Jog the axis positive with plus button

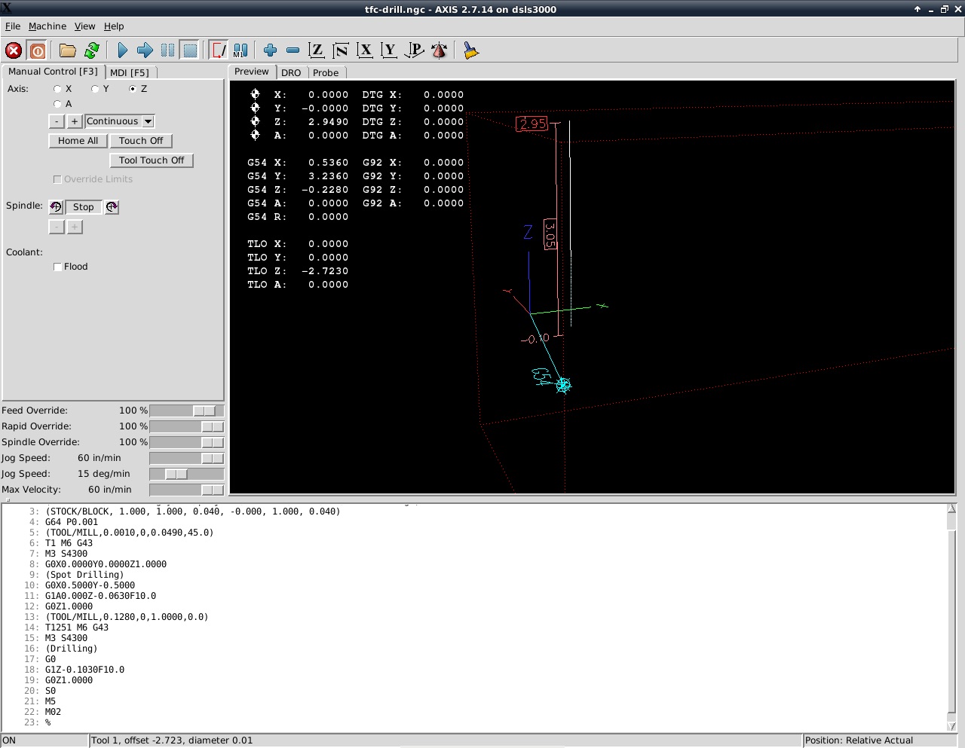point(75,121)
